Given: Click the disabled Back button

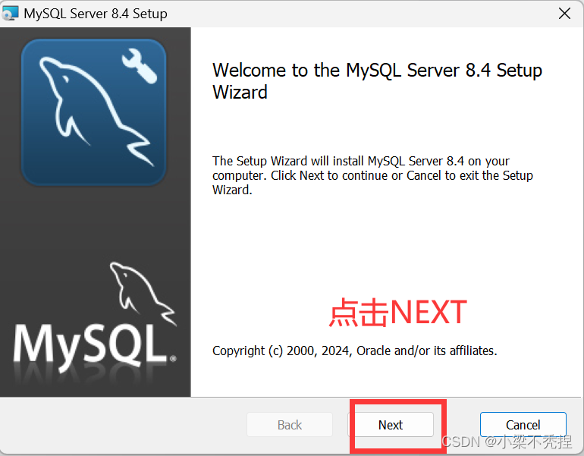Looking at the screenshot, I should (290, 425).
